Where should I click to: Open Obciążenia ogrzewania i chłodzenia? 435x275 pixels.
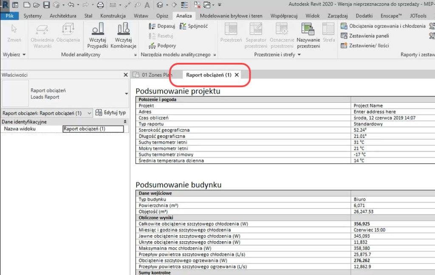click(383, 26)
